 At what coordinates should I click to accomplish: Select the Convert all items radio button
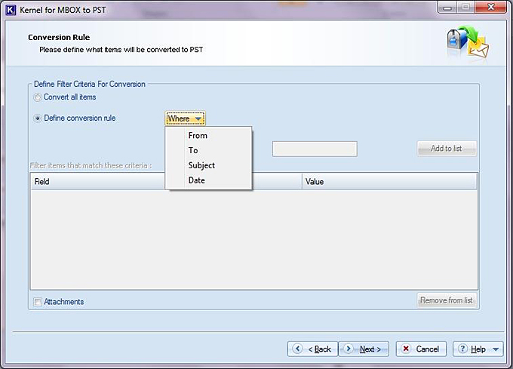point(38,97)
